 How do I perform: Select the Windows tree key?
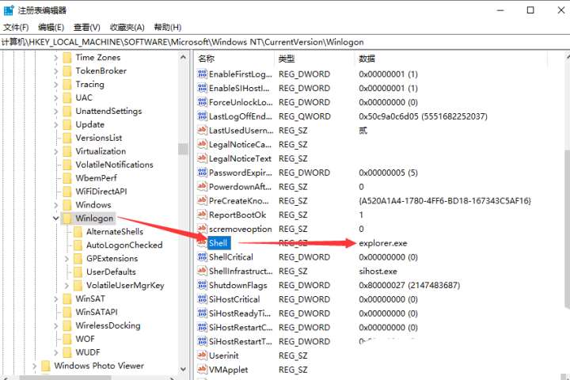click(93, 205)
